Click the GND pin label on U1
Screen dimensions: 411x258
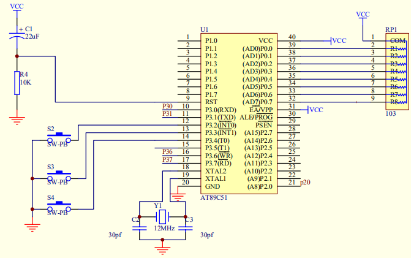(x=213, y=186)
